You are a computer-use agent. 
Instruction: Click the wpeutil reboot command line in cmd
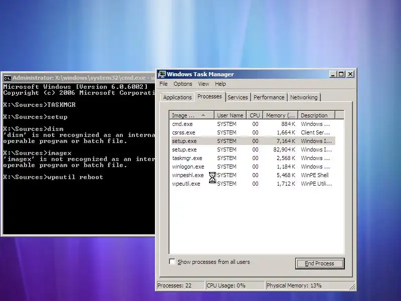point(53,177)
